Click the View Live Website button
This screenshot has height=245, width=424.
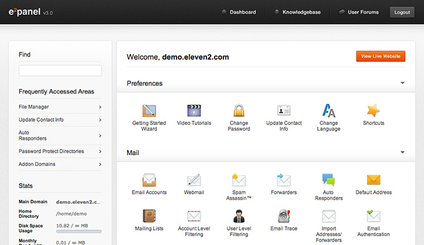point(380,56)
